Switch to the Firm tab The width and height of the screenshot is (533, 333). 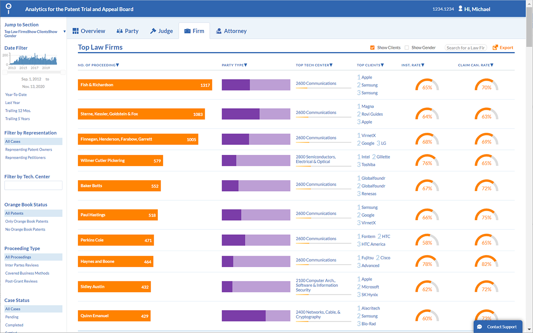tap(194, 31)
